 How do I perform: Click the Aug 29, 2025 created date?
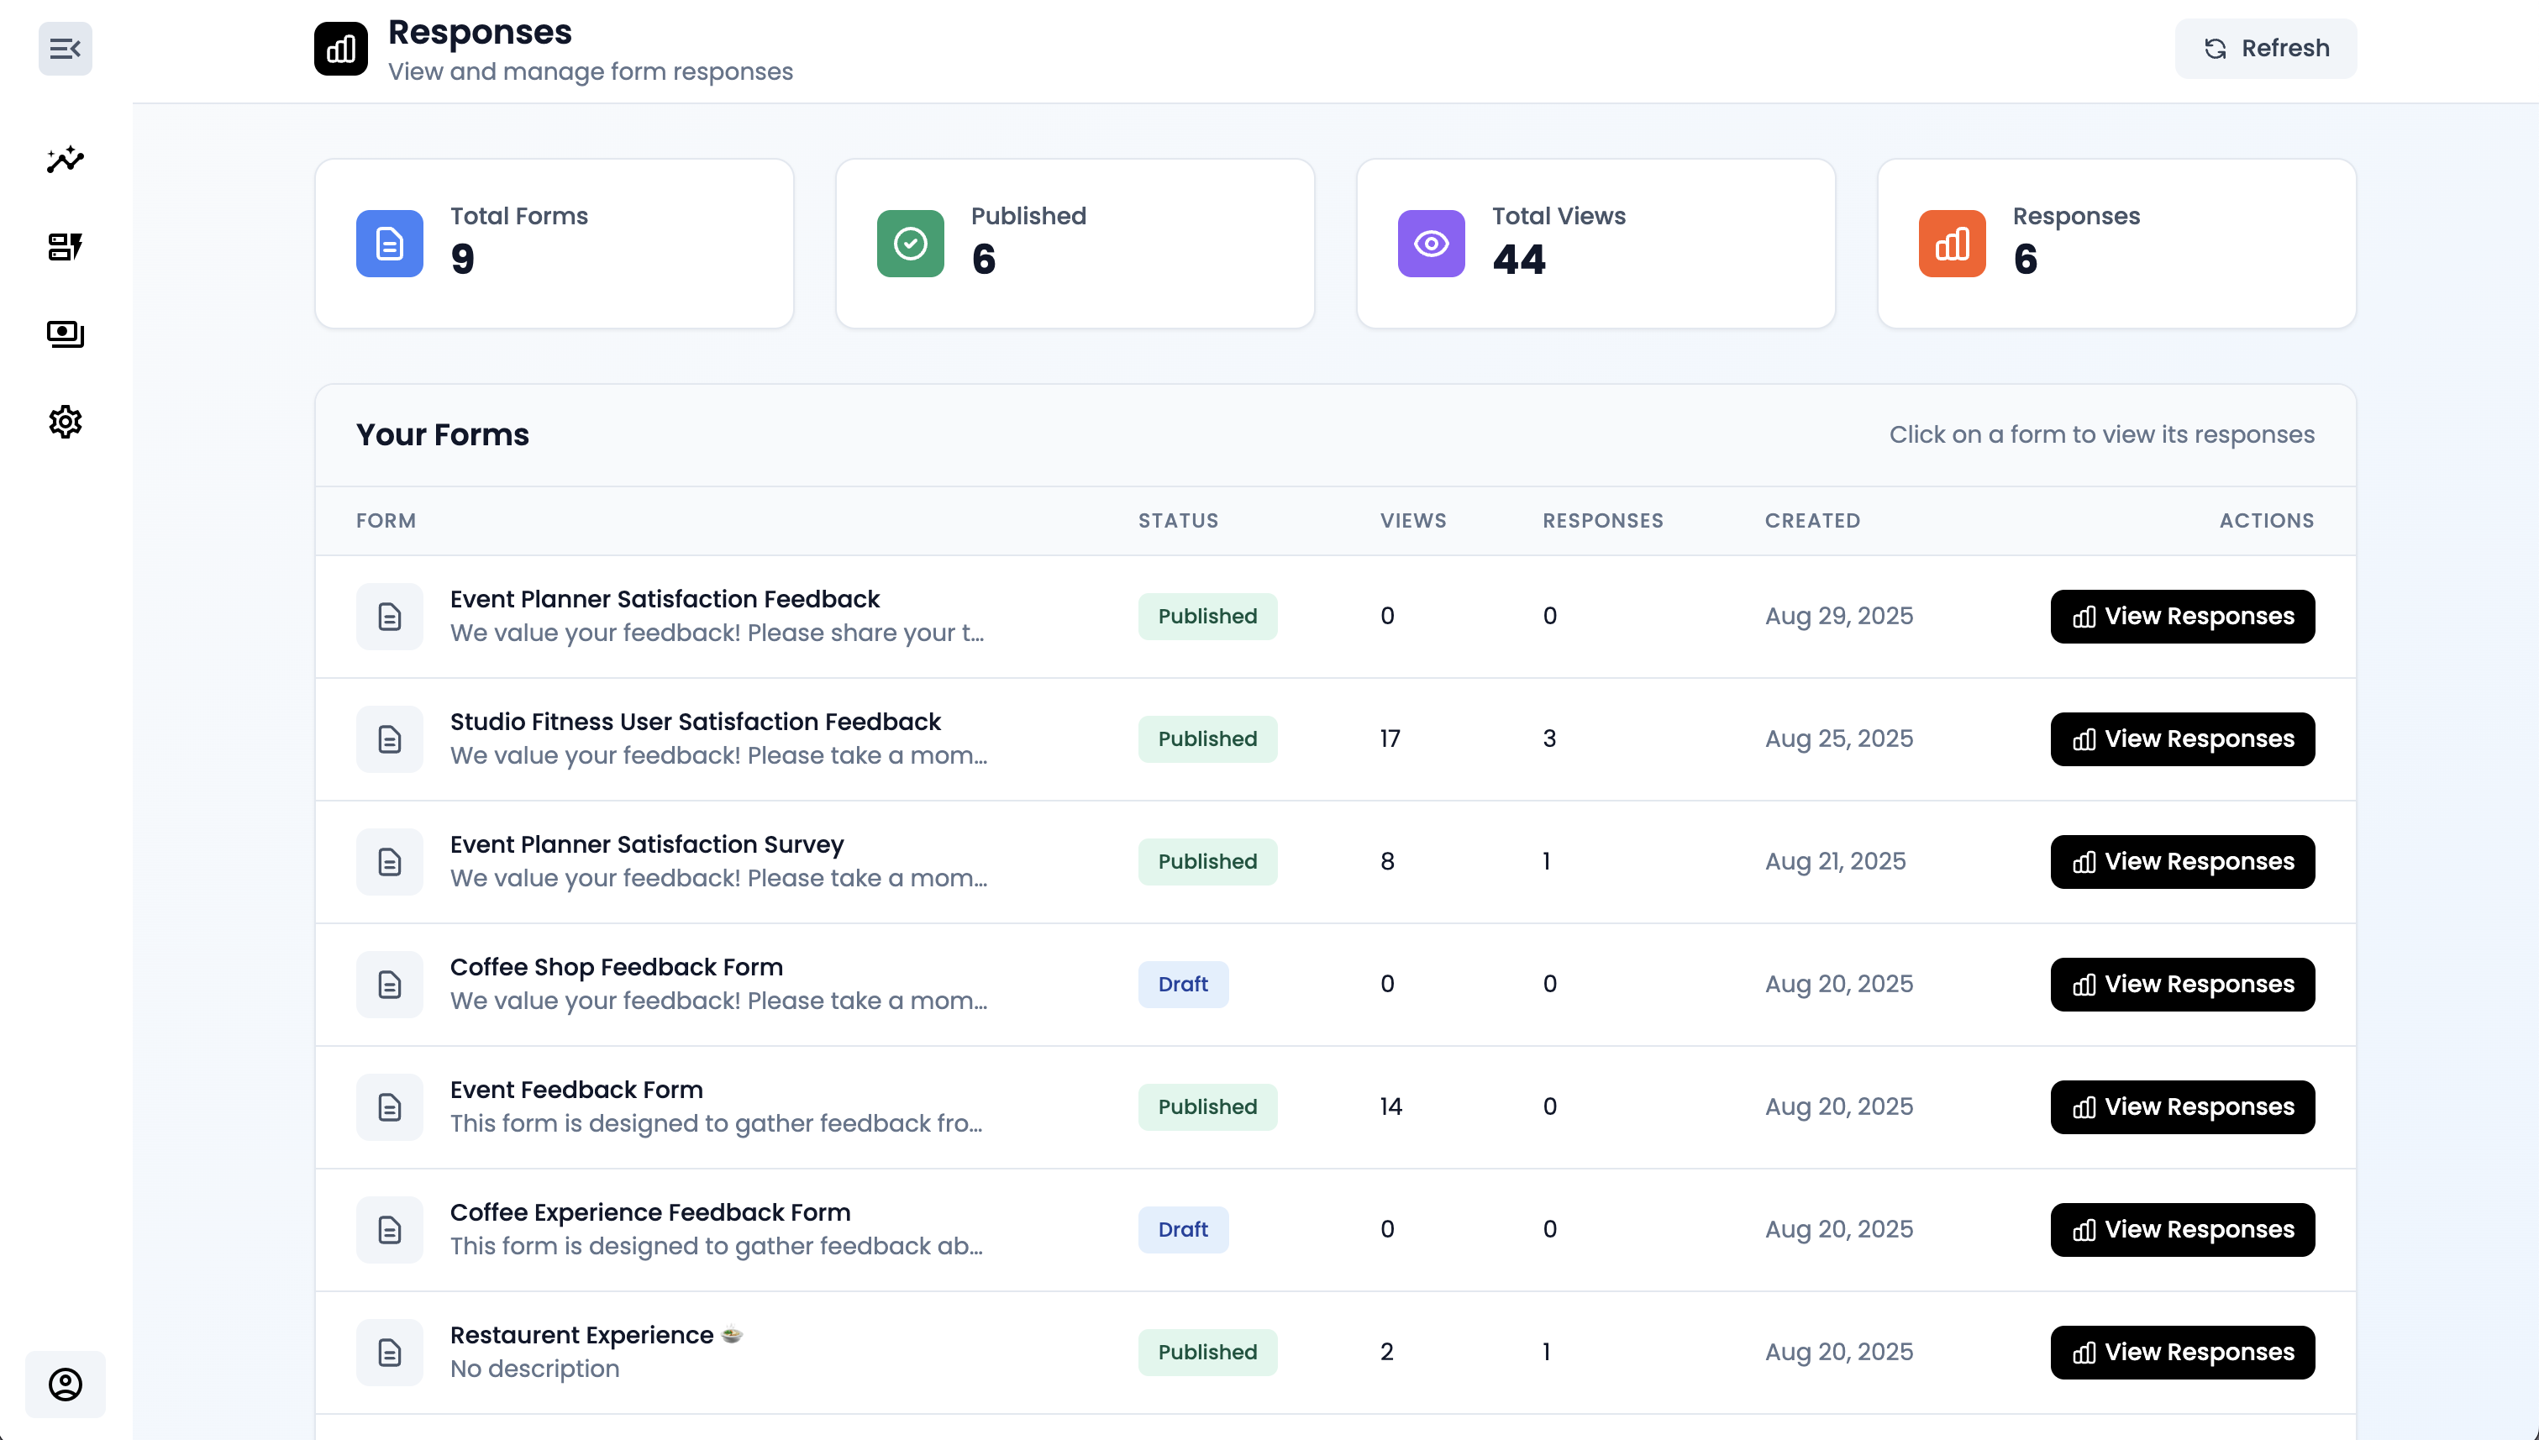(x=1839, y=616)
